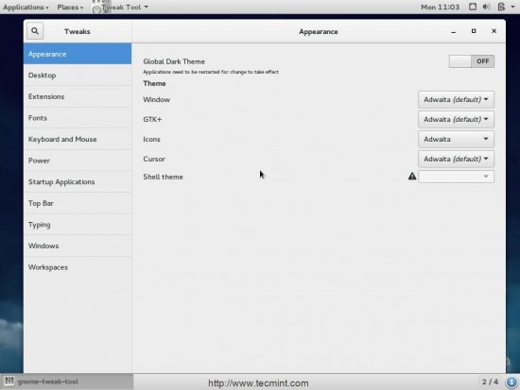Open the Cursor theme dropdown
This screenshot has width=520, height=390.
456,159
